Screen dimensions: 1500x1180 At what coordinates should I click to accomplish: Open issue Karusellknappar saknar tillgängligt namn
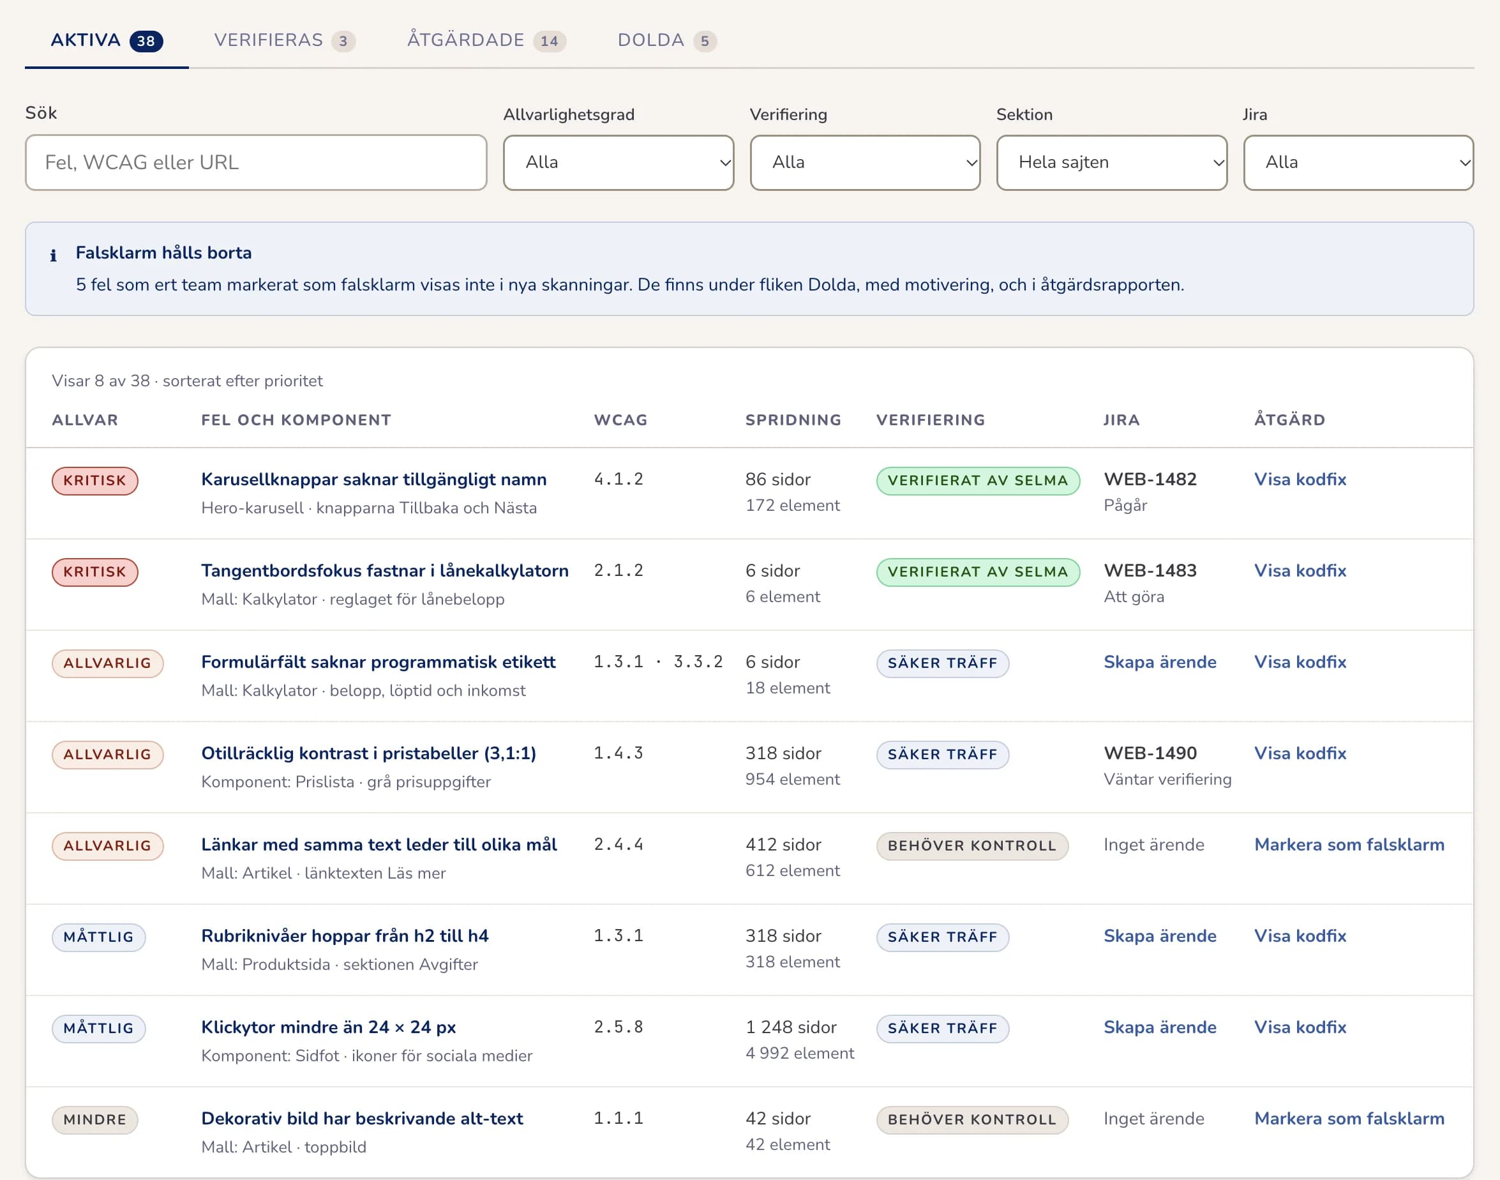pyautogui.click(x=373, y=480)
